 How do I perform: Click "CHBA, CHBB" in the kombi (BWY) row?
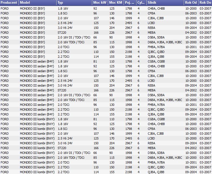click(156, 124)
